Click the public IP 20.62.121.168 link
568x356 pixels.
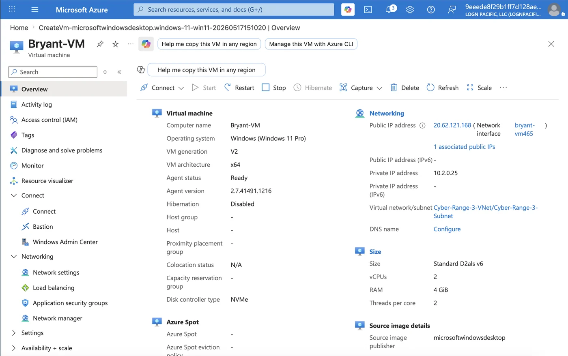tap(452, 125)
